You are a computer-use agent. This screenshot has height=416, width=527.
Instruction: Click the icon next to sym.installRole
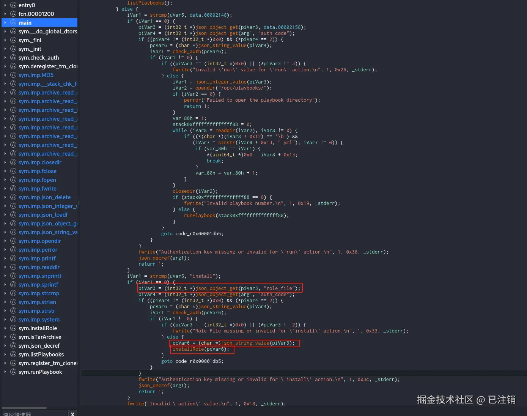tap(13, 328)
